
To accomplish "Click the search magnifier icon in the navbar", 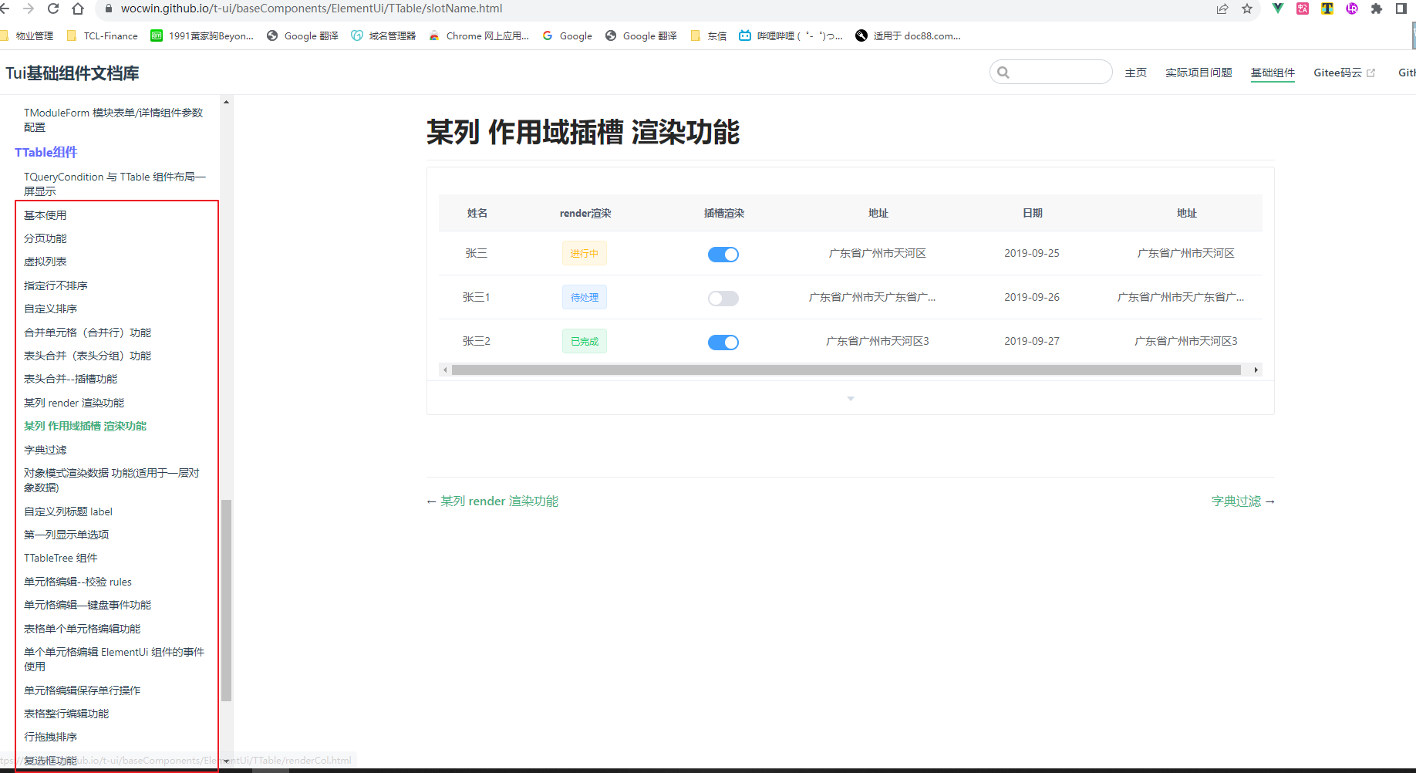I will (x=1003, y=73).
